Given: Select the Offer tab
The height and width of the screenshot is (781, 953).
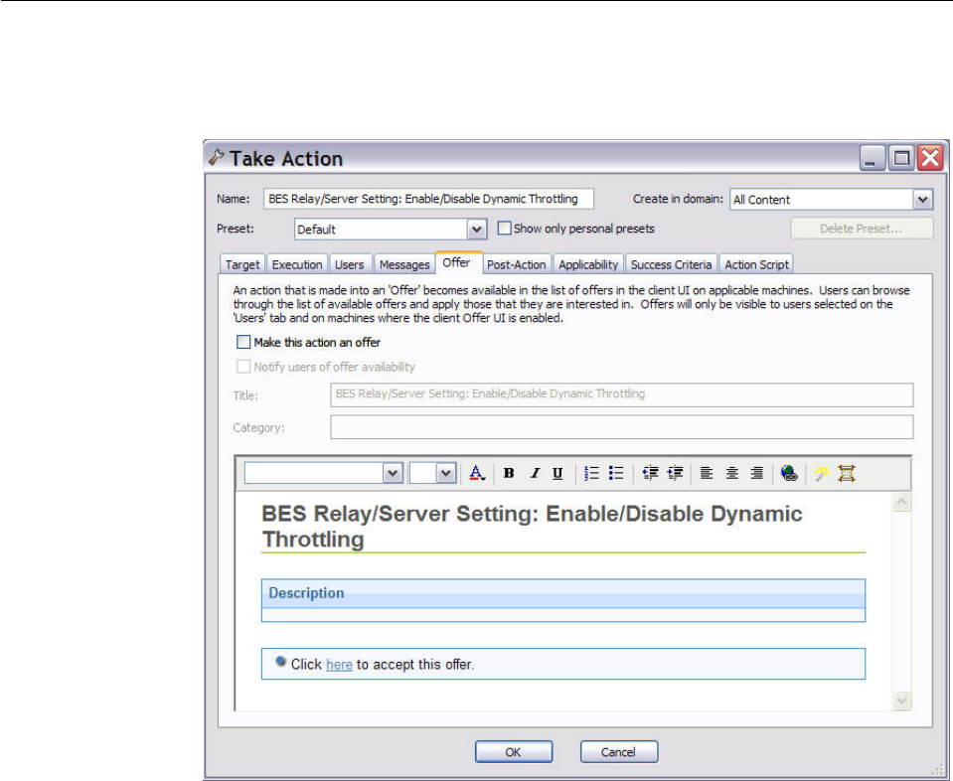Looking at the screenshot, I should coord(456,262).
